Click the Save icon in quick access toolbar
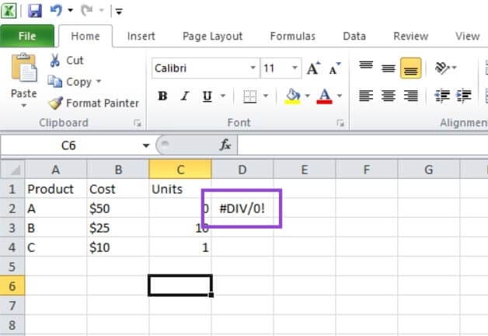The image size is (488, 336). 34,12
